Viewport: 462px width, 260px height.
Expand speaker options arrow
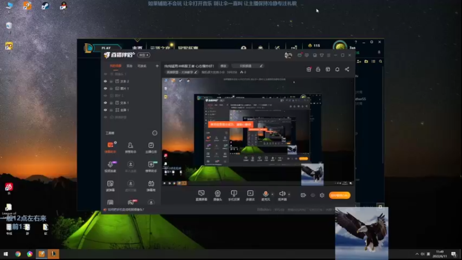pyautogui.click(x=289, y=194)
